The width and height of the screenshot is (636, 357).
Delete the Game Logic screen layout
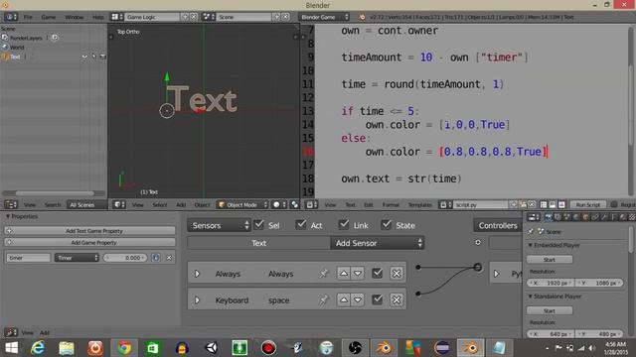194,17
